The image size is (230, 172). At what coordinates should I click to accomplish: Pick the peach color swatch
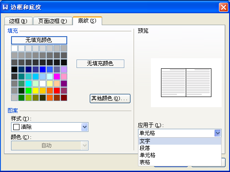(57, 83)
